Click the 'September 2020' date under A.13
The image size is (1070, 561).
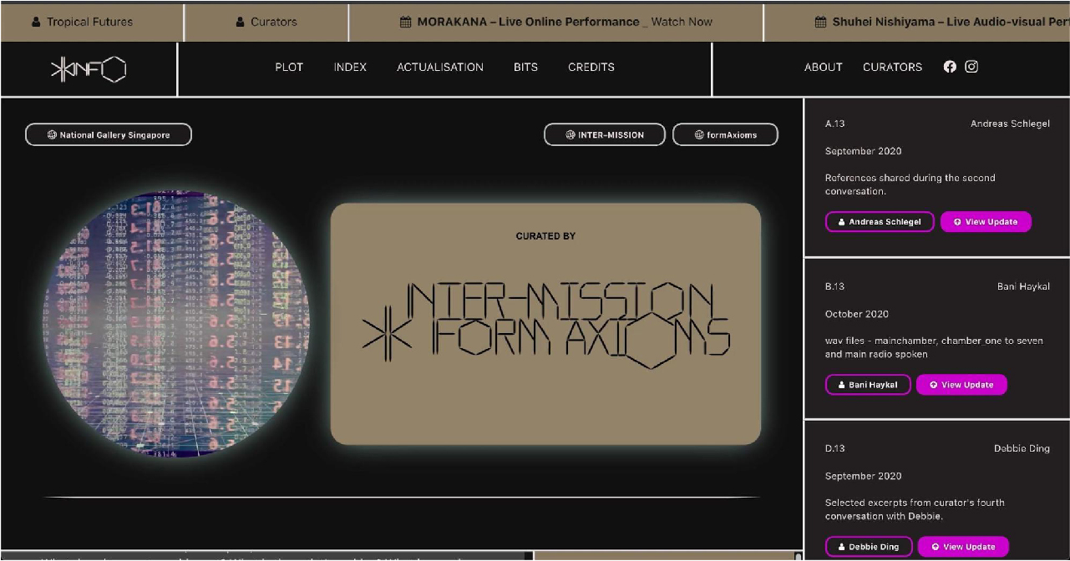[864, 151]
